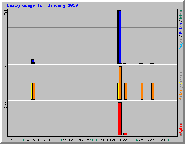Click the day '5' x-axis label
Viewport: 185px width, 144px height.
click(x=34, y=140)
